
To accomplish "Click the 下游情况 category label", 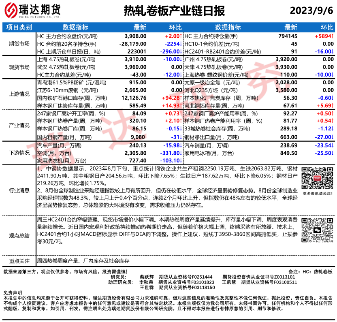I will click(19, 153).
